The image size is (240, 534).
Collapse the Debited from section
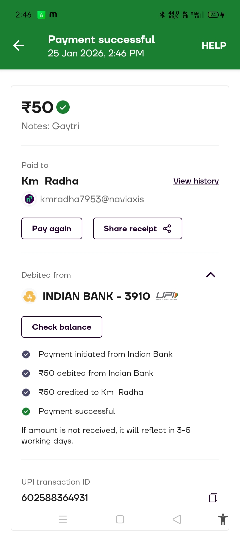click(x=211, y=275)
